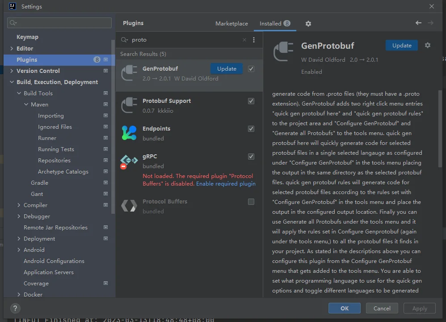Screen dimensions: 446x322
Task: Clear the plugin search with the X icon
Action: (244, 40)
